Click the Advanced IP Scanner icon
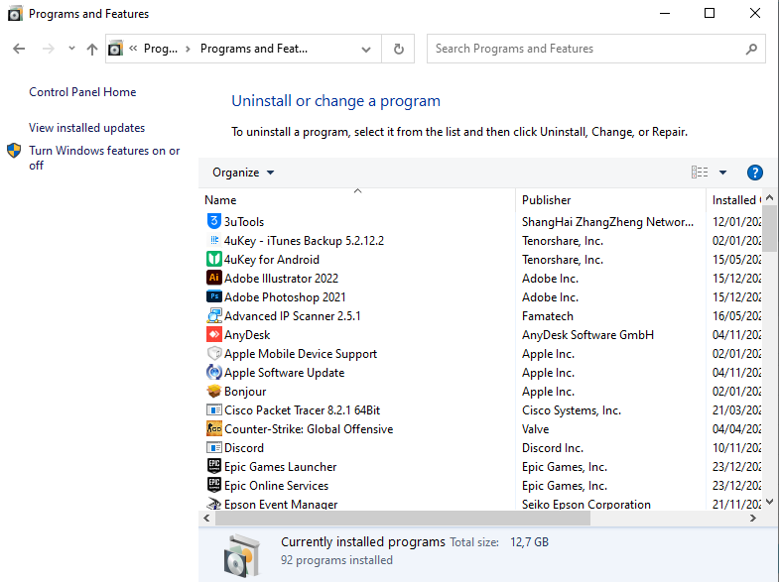 coord(213,315)
